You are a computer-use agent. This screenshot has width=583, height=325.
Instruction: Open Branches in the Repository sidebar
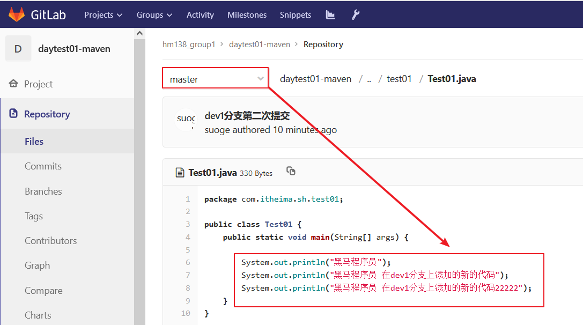pyautogui.click(x=43, y=191)
